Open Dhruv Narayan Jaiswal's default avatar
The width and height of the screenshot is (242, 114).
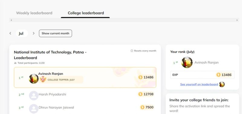(x=34, y=109)
